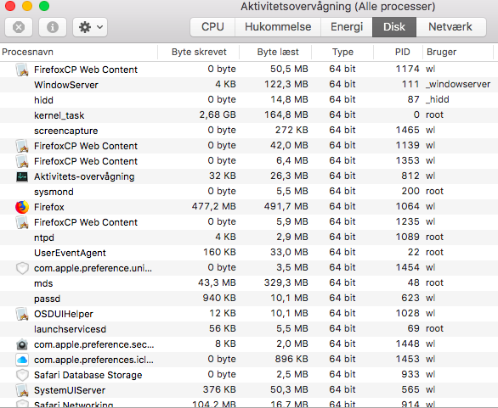Screen dimensions: 498x408
Task: Click PID 1465 in the screencapture row
Action: tap(407, 130)
